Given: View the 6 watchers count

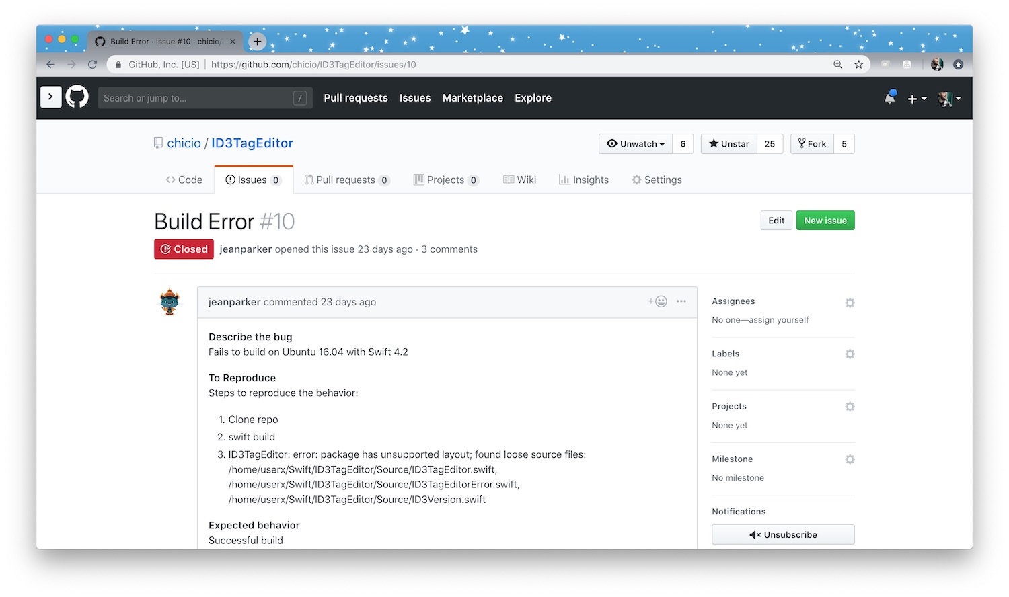Looking at the screenshot, I should point(683,144).
